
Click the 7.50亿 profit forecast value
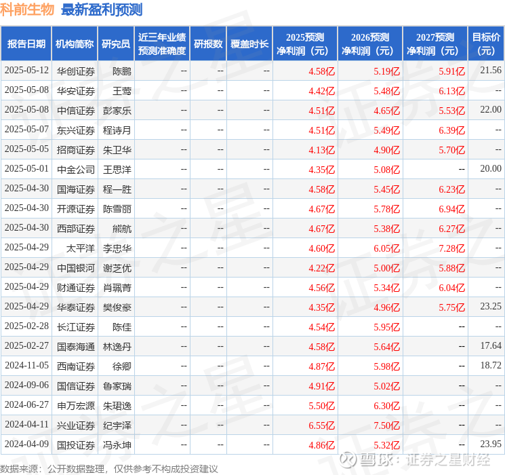pos(386,425)
